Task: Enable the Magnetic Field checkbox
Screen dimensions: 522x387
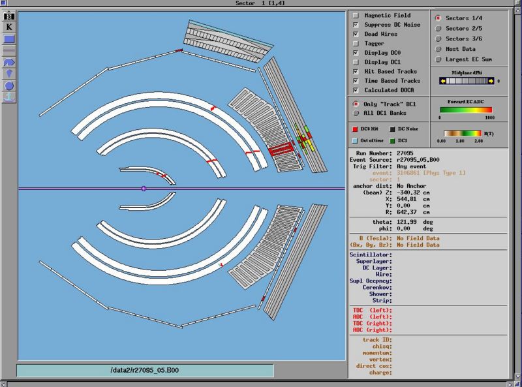Action: tap(356, 15)
